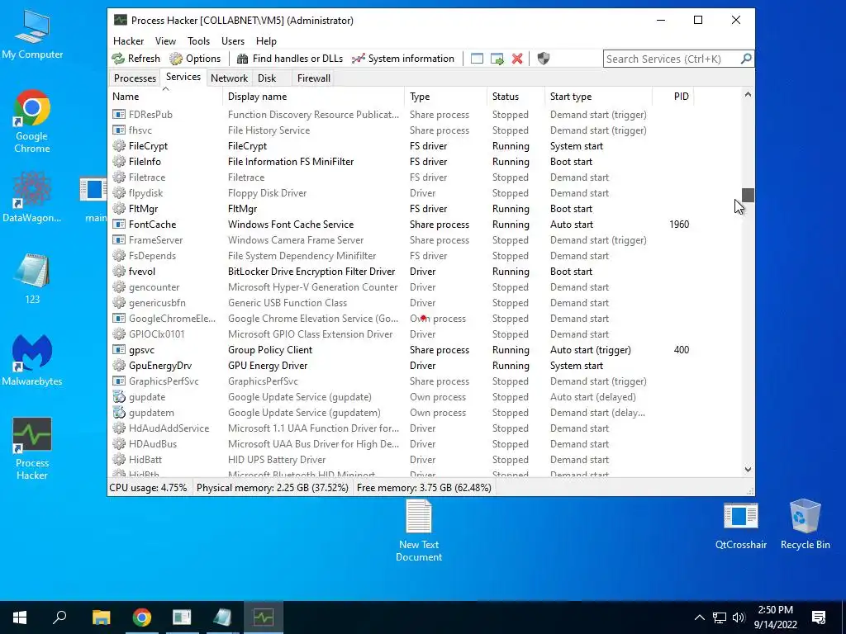This screenshot has height=634, width=846.
Task: Switch to the Network tab
Action: pos(230,78)
